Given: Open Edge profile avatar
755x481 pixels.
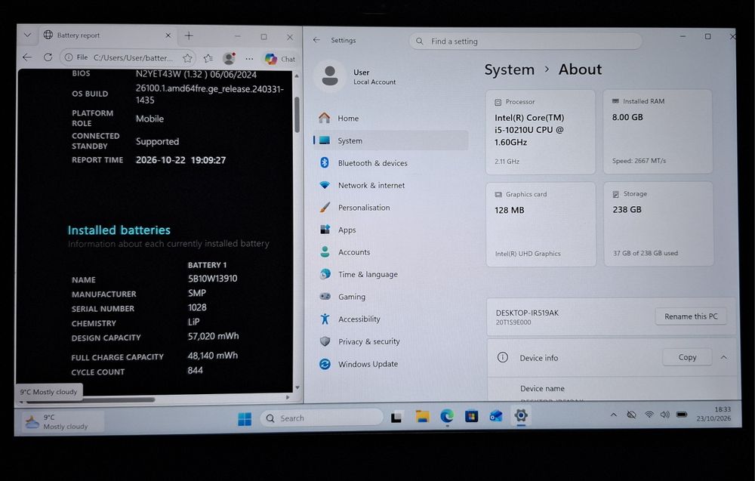Looking at the screenshot, I should point(230,59).
